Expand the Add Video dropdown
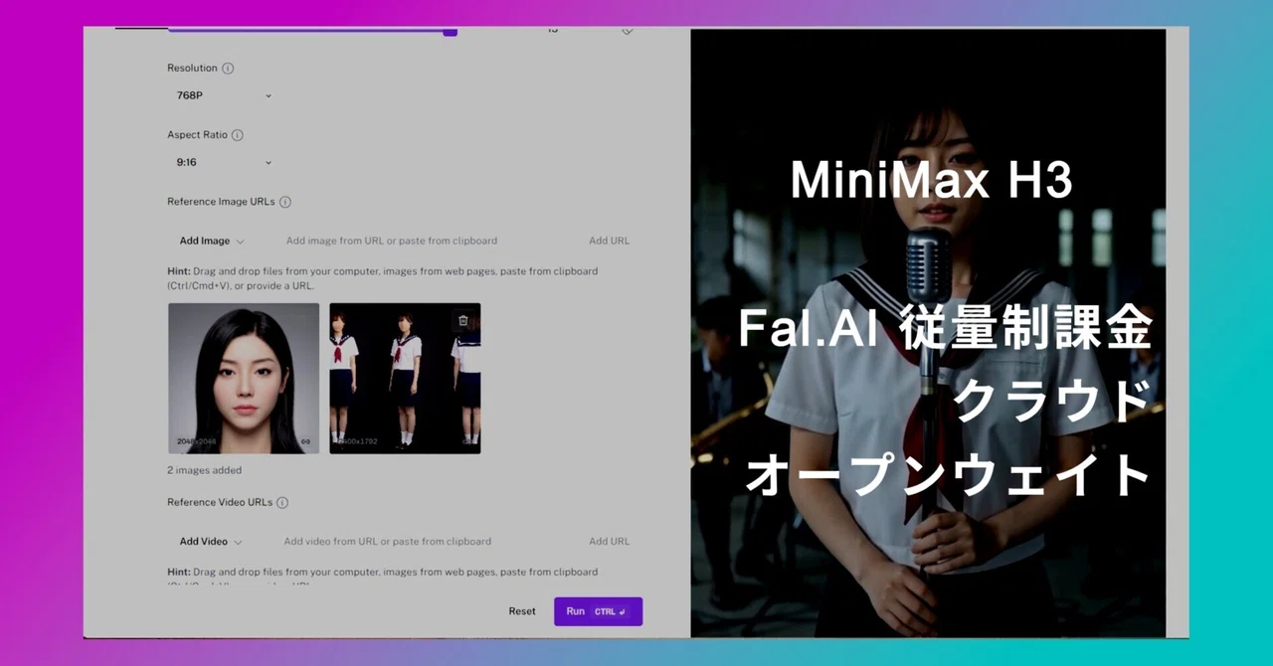This screenshot has height=666, width=1273. tap(211, 542)
